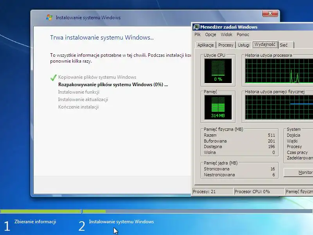The width and height of the screenshot is (313, 235).
Task: Click the Monitor zasobów button
Action: [298, 172]
